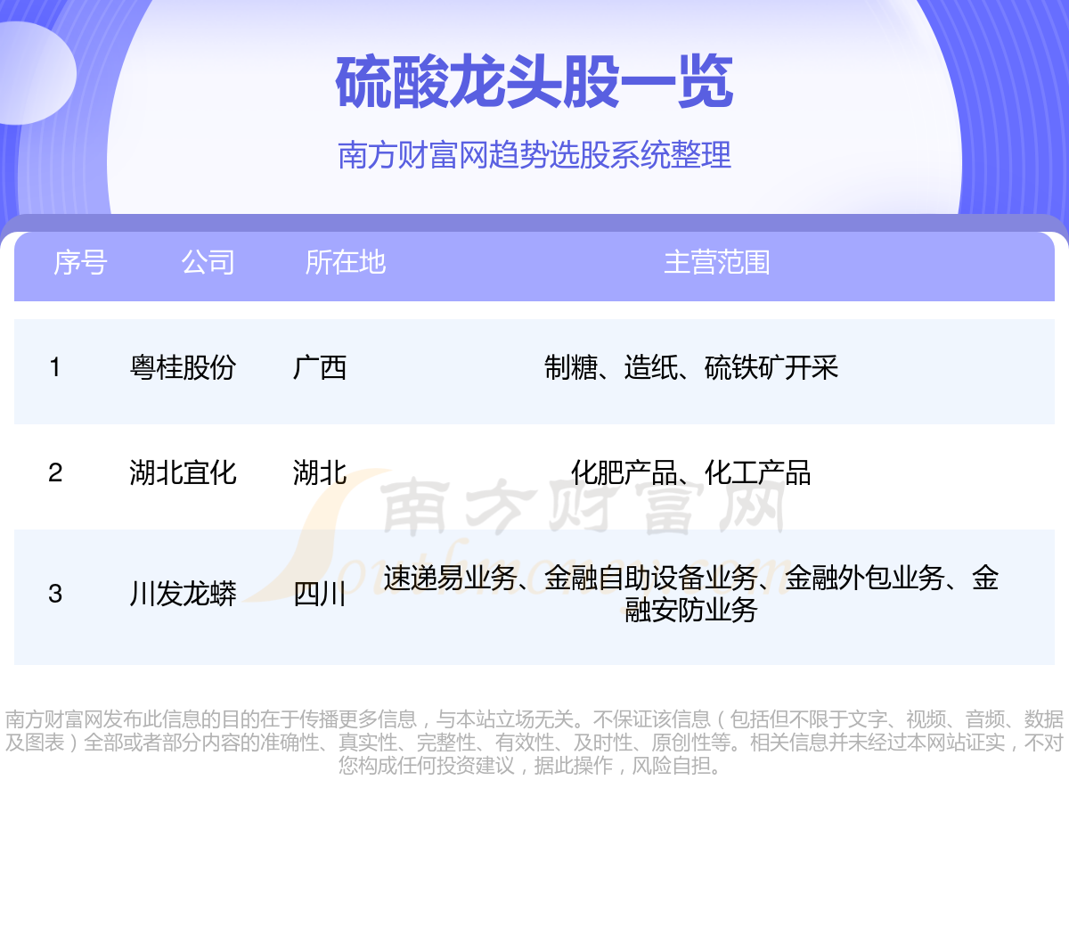Click the business scope 制糖、造纸、硫铁矿开采

click(691, 367)
